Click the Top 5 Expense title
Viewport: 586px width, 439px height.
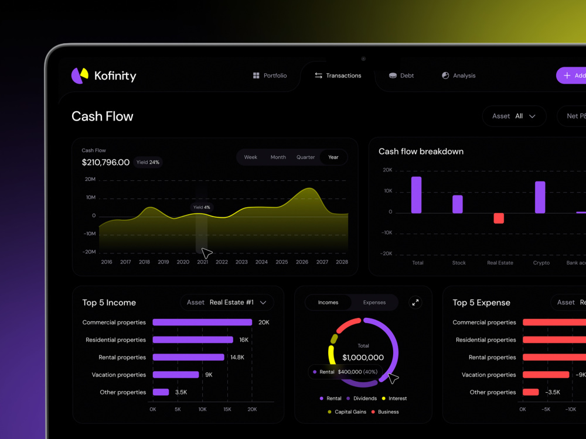click(481, 303)
